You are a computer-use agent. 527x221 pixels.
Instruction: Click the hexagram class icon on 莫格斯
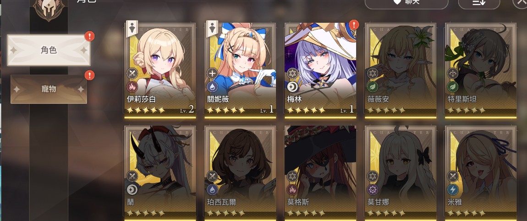(x=292, y=176)
